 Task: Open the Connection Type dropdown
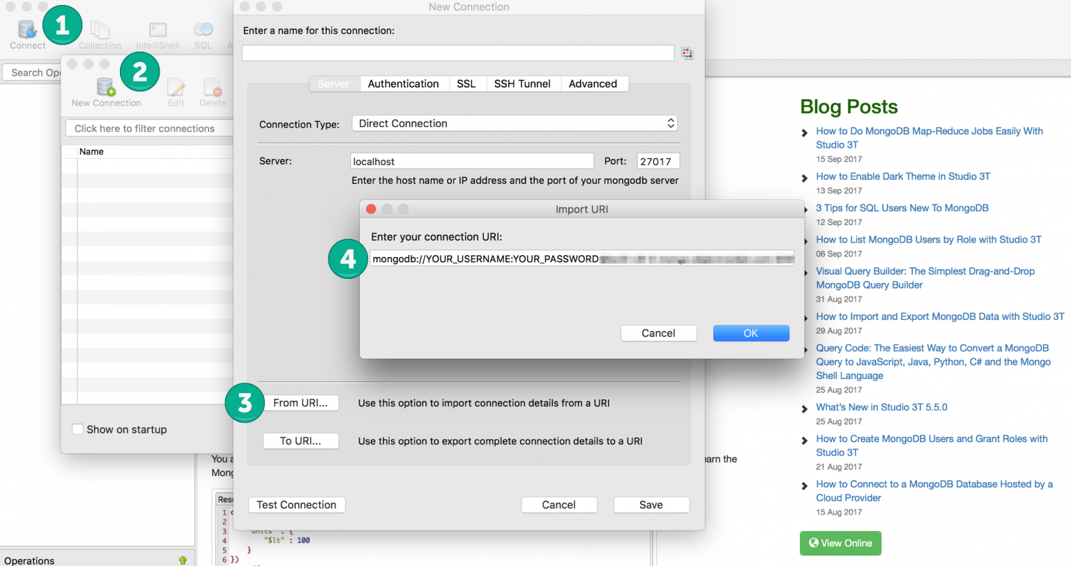(x=514, y=123)
